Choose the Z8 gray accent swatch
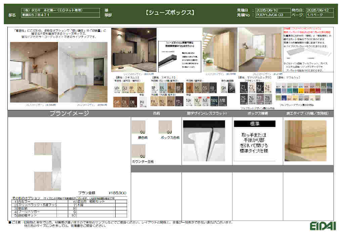Screen dimensions: 344x242 (267, 99)
